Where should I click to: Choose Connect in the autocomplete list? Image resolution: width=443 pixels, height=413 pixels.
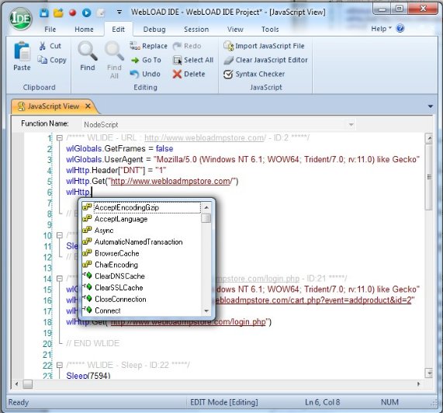141,311
